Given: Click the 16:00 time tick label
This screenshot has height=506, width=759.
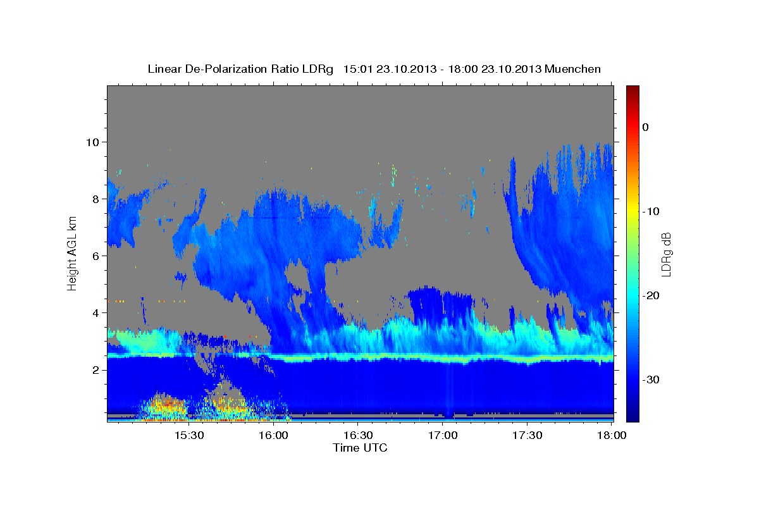Looking at the screenshot, I should pos(273,436).
